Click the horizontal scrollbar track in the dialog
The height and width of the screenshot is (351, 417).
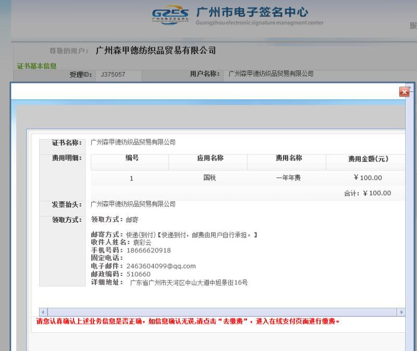[x=222, y=312]
